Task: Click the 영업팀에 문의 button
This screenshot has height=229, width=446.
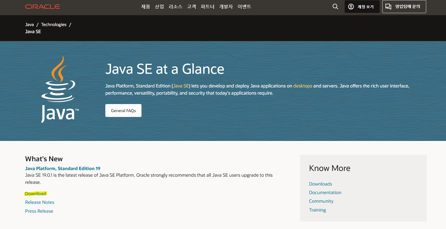Action: (x=404, y=7)
